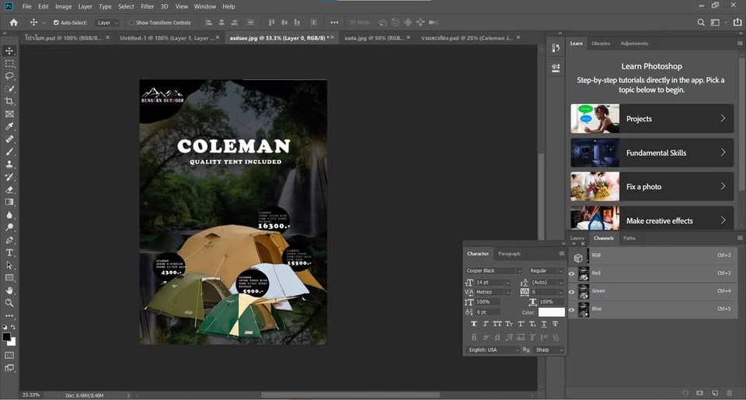Open the Cooper Black font family dropdown
The image size is (746, 400).
pyautogui.click(x=494, y=270)
